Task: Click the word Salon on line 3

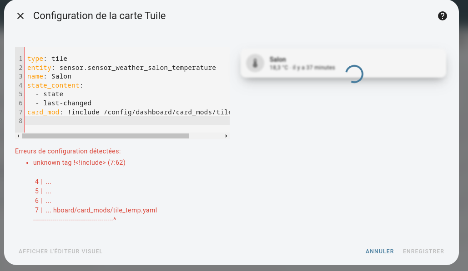Action: 61,77
